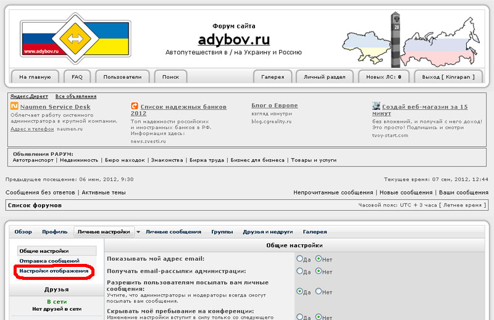Open the Личный раздел button
Image resolution: width=494 pixels, height=320 pixels.
tap(325, 77)
